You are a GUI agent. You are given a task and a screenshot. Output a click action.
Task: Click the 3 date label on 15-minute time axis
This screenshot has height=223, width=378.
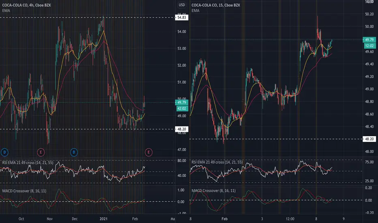[x=262, y=219]
